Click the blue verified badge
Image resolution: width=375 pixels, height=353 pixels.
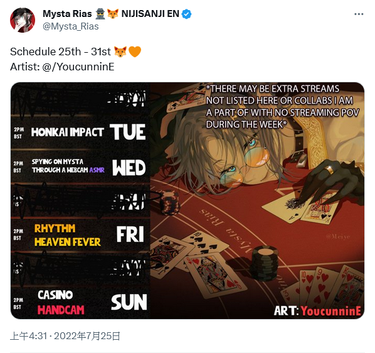click(186, 14)
